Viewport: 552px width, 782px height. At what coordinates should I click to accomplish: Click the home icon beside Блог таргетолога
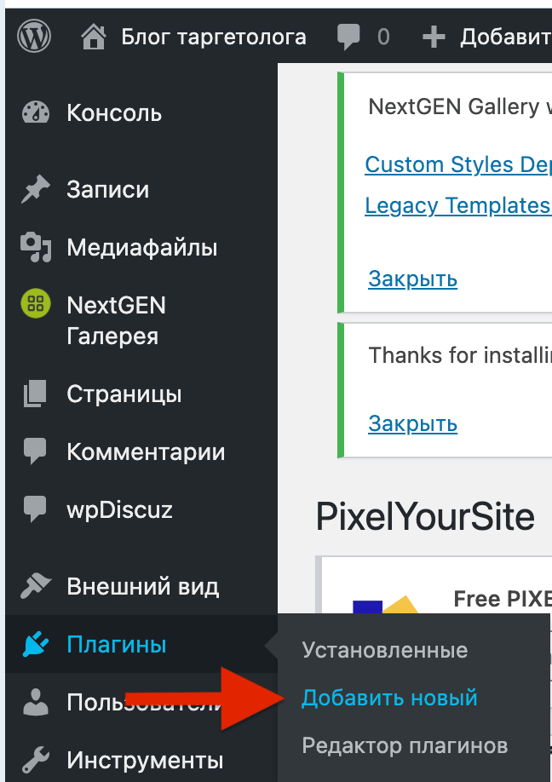pos(95,37)
